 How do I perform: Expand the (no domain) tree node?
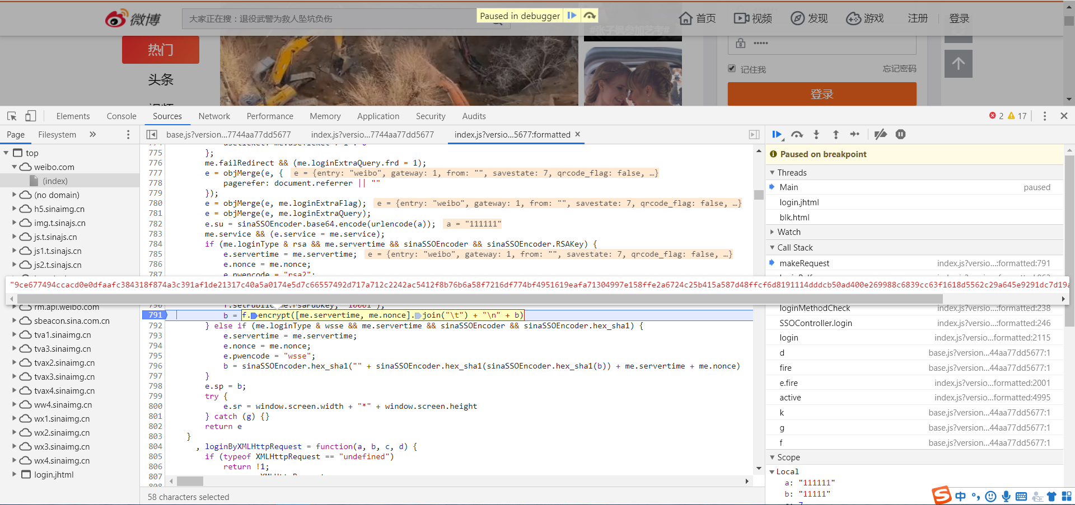pyautogui.click(x=15, y=195)
